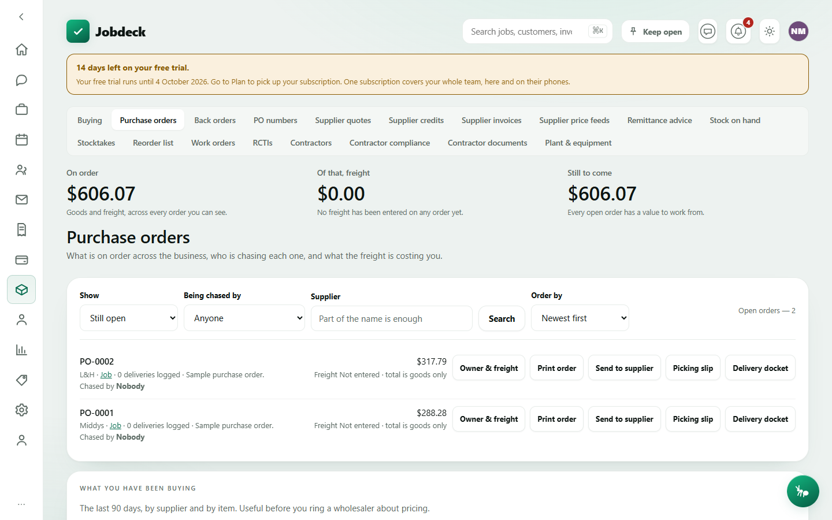
Task: Select the box purchasing sidebar icon
Action: point(21,289)
